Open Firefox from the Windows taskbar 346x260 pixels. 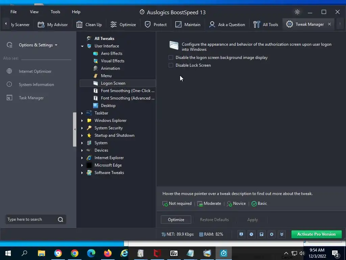(x=108, y=253)
